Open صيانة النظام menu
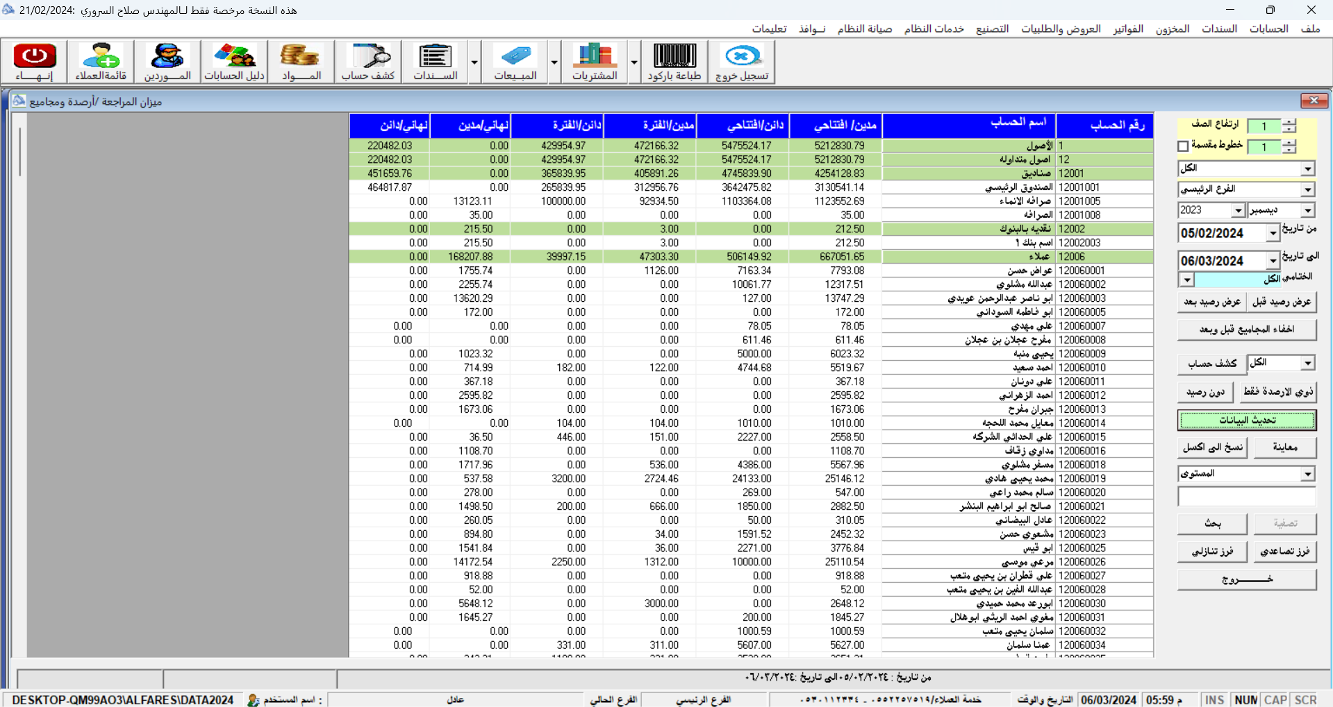This screenshot has width=1333, height=707. [865, 28]
